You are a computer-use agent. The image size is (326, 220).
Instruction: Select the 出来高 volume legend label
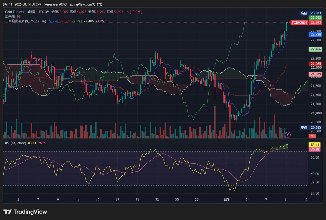click(x=10, y=17)
